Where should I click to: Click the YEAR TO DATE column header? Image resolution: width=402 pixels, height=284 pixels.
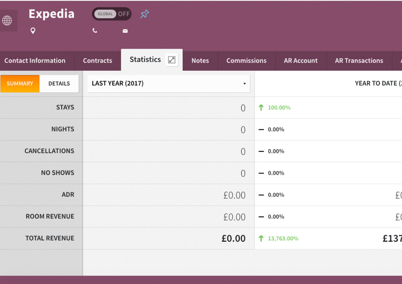point(378,83)
